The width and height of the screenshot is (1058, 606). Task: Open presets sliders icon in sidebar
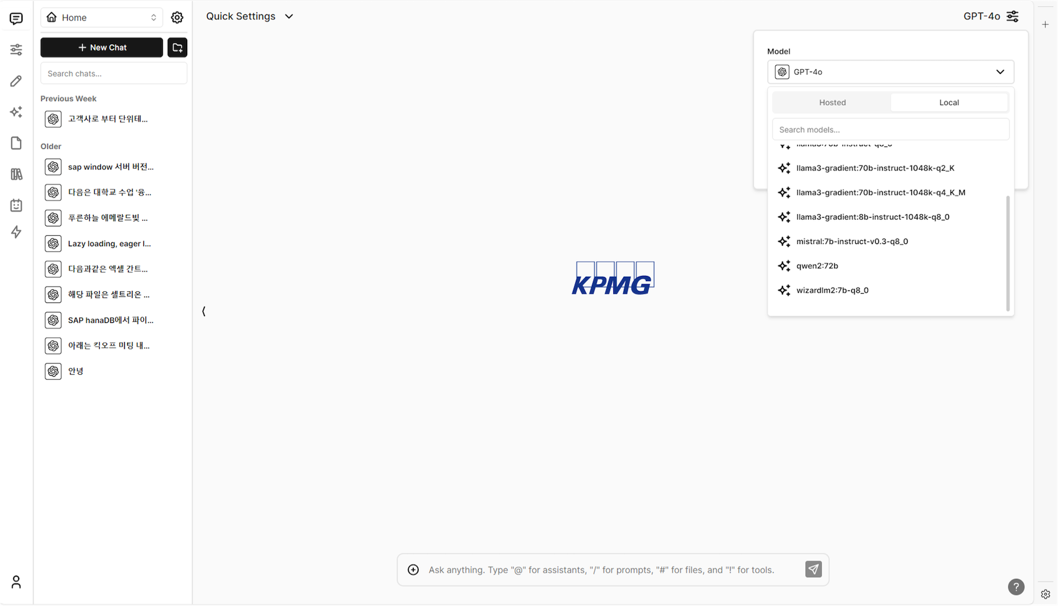[16, 50]
